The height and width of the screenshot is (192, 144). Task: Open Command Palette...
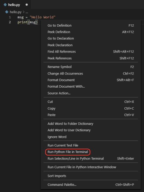point(91,184)
